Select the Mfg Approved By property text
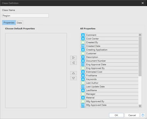 95,102
